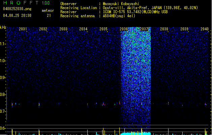Click the Receiving antenna label
212x135 pixels.
[78, 16]
